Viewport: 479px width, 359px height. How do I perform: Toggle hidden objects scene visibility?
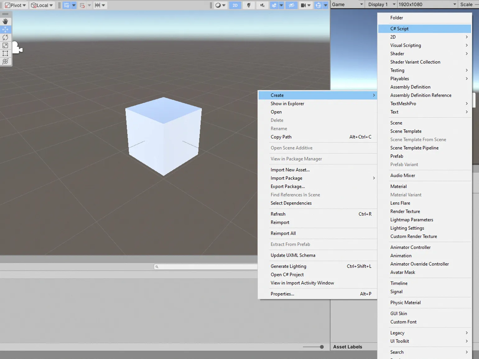tap(291, 5)
